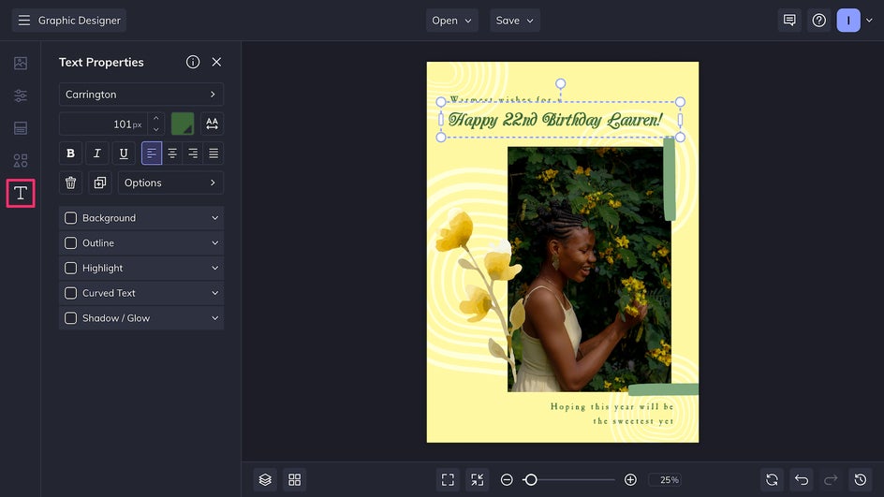
Task: Close the Text Properties panel
Action: 216,62
